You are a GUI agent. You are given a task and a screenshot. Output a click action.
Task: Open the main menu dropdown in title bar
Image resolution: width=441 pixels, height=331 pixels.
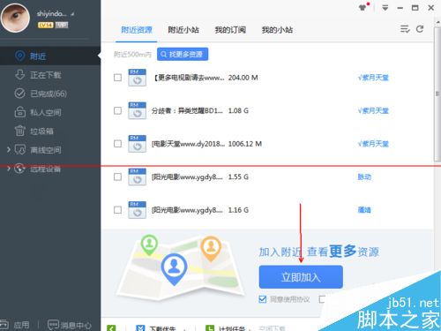pyautogui.click(x=385, y=8)
